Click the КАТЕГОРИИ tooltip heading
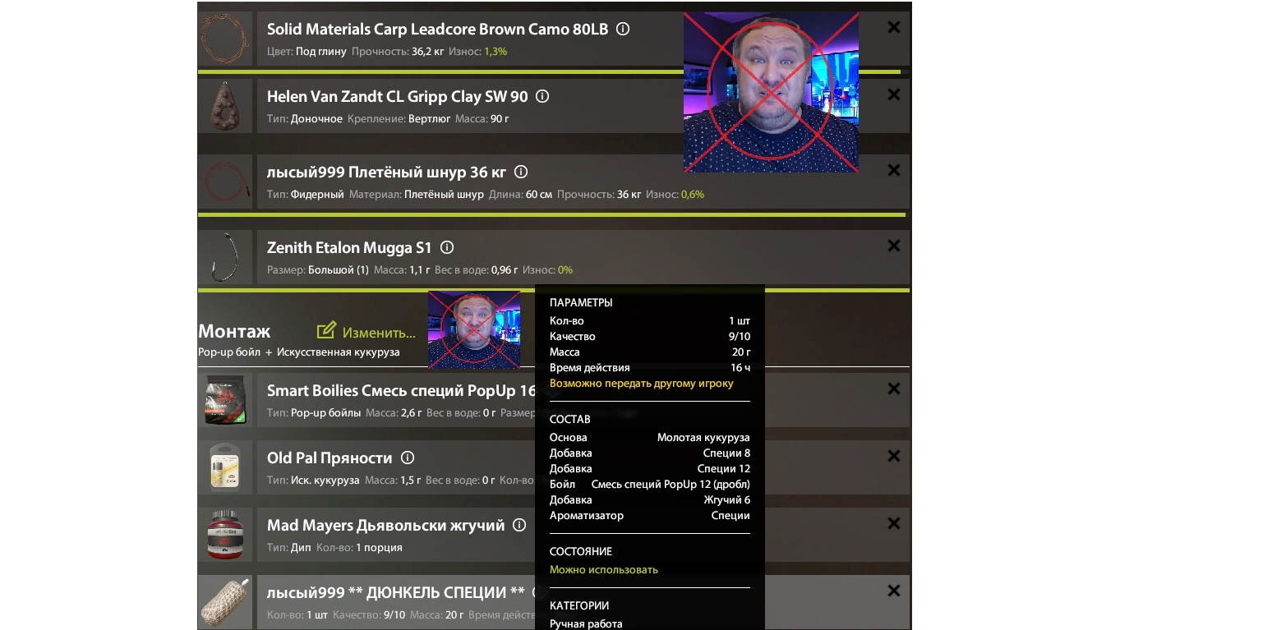Viewport: 1272px width, 630px height. tap(579, 605)
